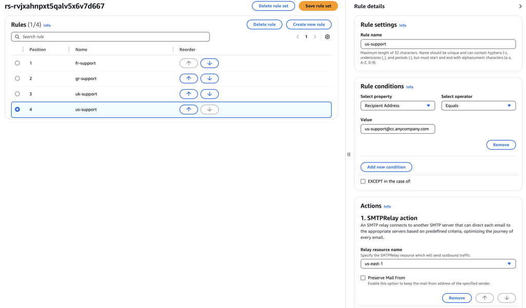The image size is (526, 308).
Task: Select the fr-support rule radio button
Action: click(x=17, y=63)
